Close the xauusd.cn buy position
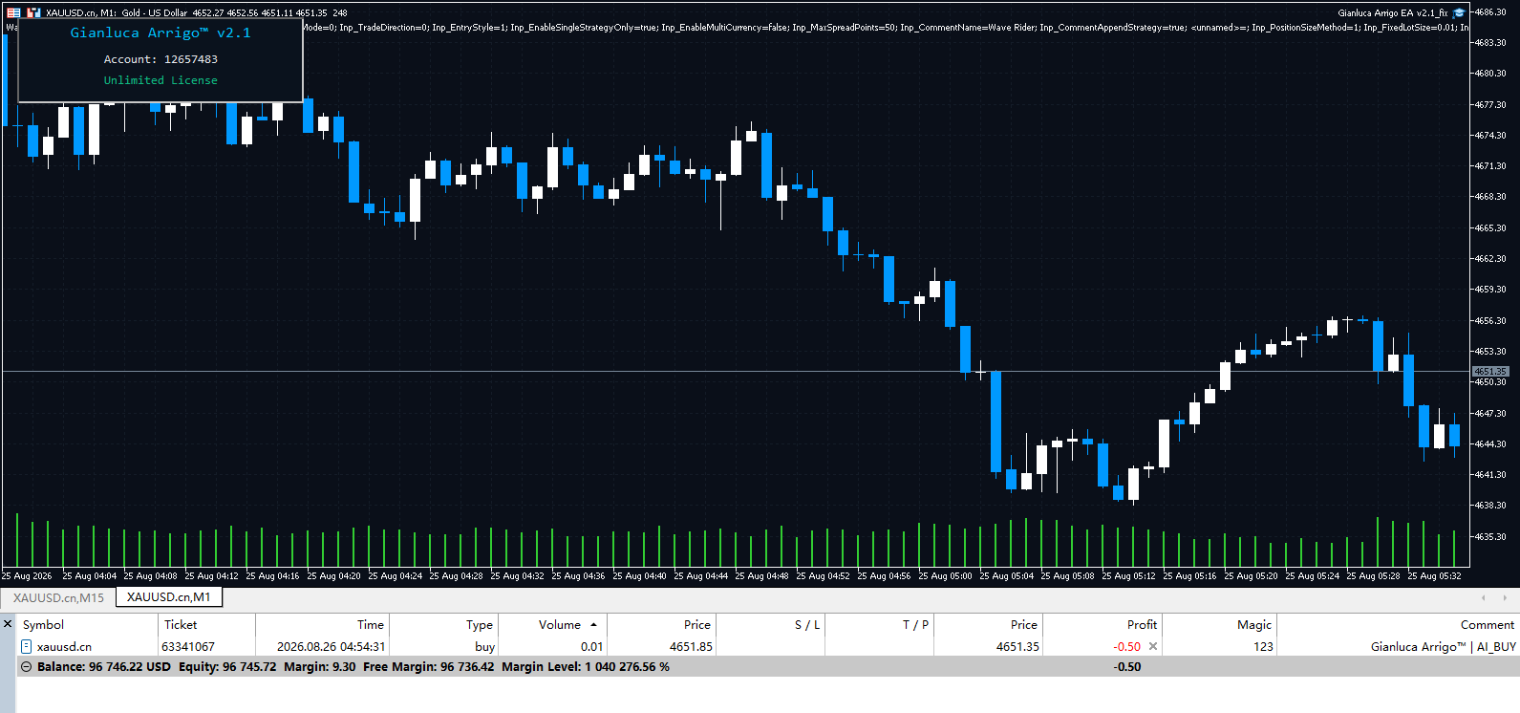This screenshot has height=713, width=1520. 1153,646
